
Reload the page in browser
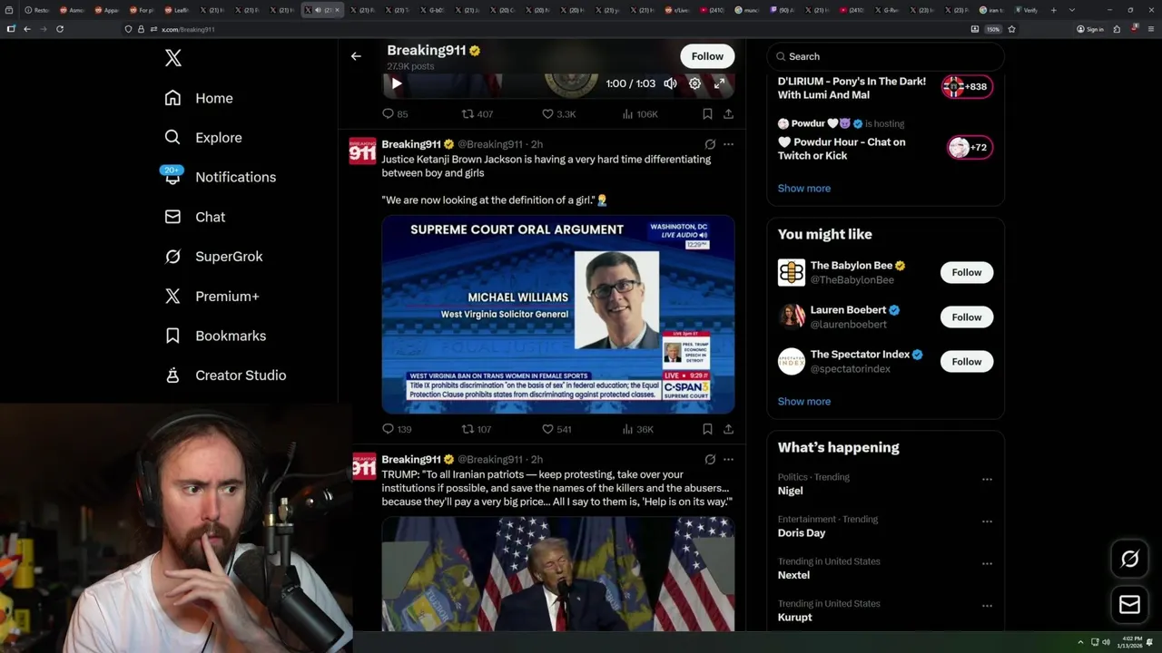tap(60, 29)
